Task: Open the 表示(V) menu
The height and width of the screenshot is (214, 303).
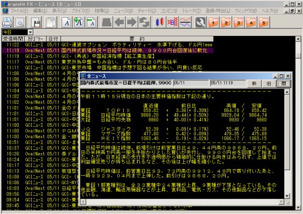Action: [x=59, y=11]
